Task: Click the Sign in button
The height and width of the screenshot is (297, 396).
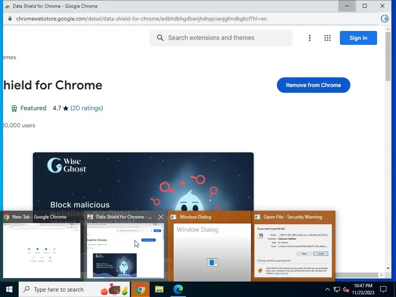Action: click(x=358, y=38)
